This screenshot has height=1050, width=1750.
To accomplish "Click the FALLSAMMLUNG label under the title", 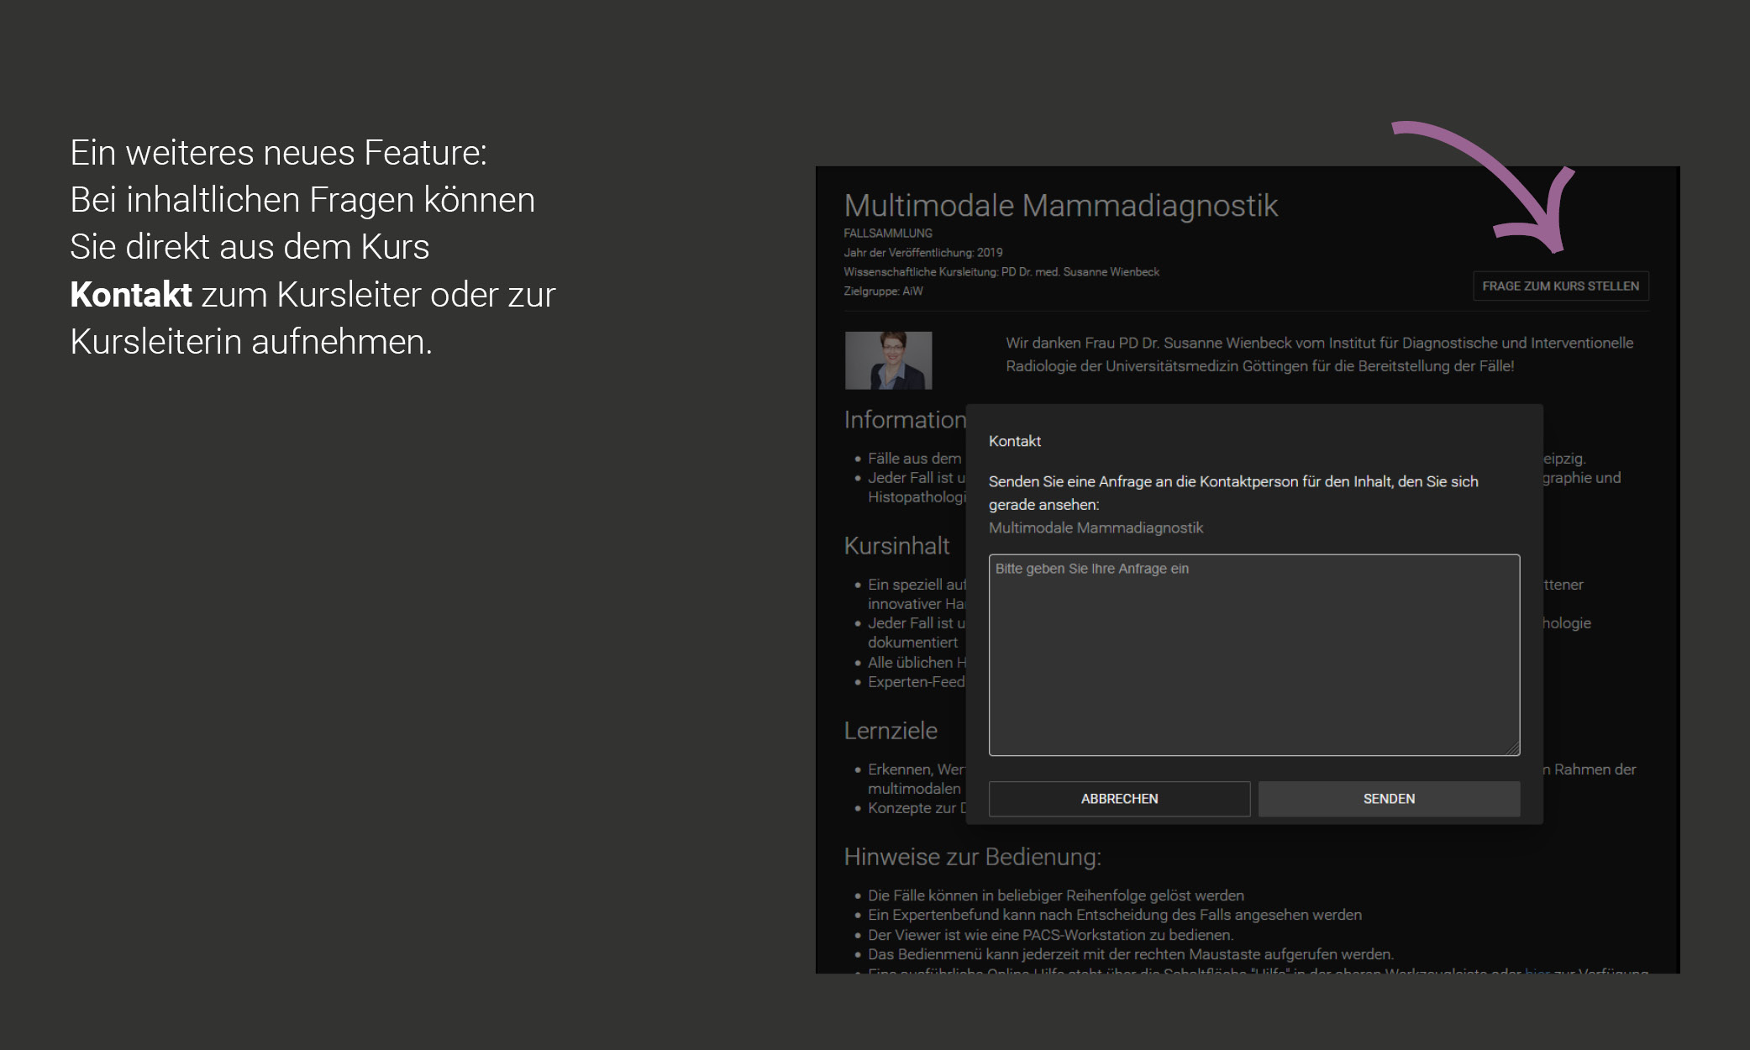I will point(888,234).
